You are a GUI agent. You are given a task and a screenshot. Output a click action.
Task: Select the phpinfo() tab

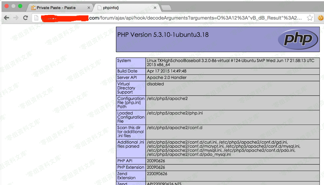click(x=124, y=8)
